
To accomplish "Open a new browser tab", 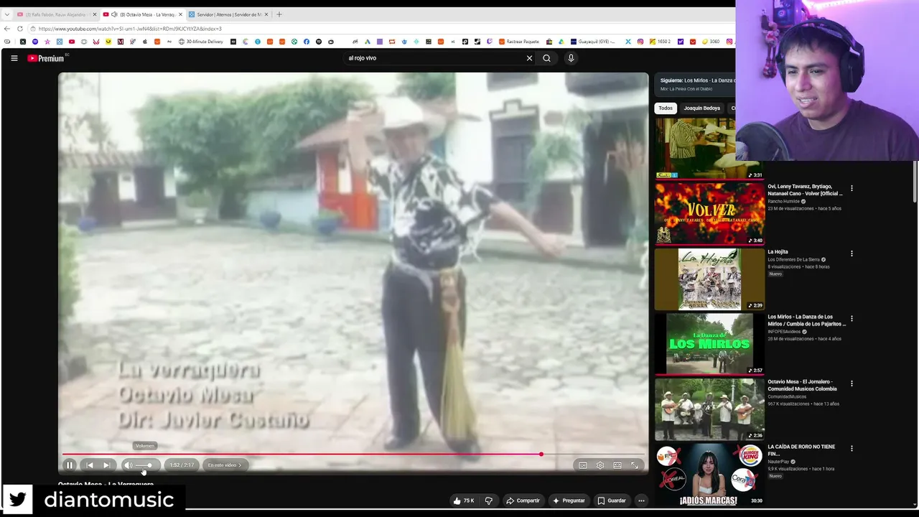I will (x=279, y=14).
